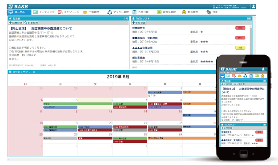Select the August 14 date cell
Screen dimensions: 278x165
[x=130, y=115]
